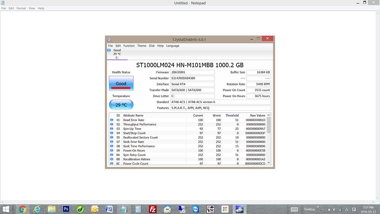Open the Outlook mail taskbar icon

click(95, 209)
